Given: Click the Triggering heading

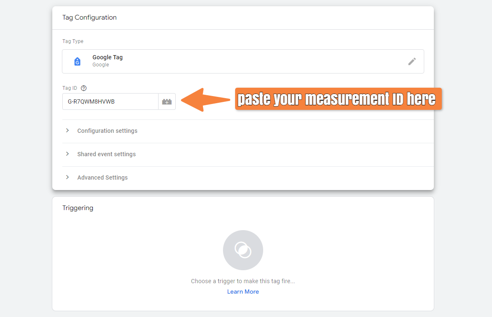Looking at the screenshot, I should tap(78, 208).
